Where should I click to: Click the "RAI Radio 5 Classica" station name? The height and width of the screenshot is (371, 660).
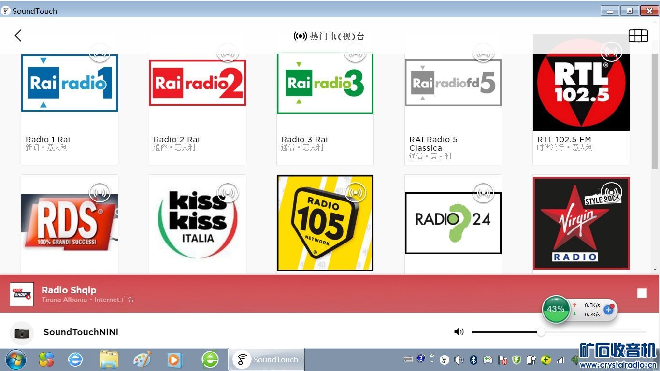[x=433, y=143]
